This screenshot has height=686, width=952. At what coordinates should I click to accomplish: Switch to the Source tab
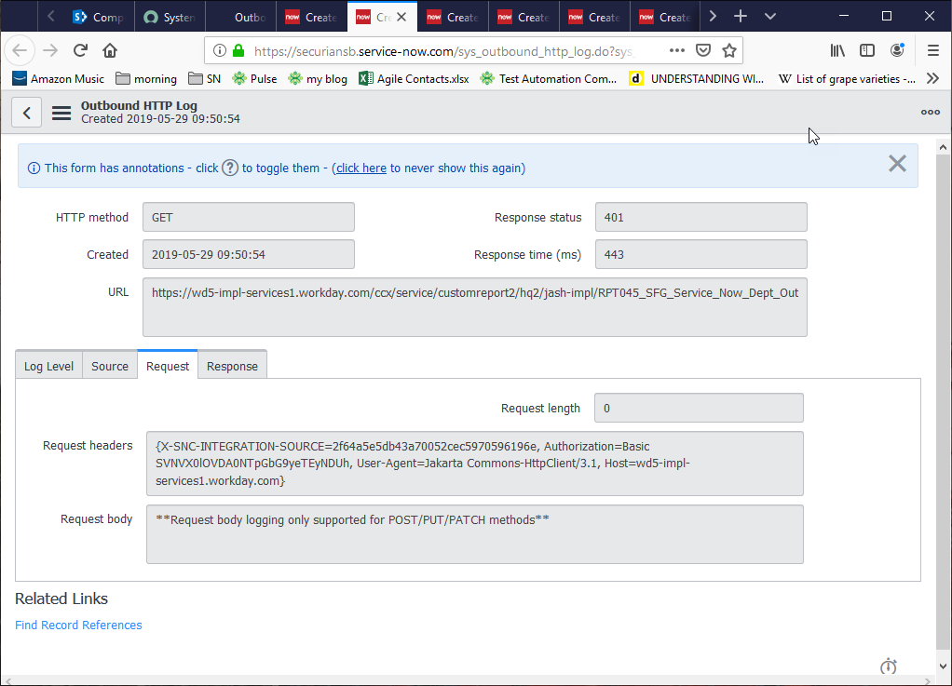click(x=109, y=365)
